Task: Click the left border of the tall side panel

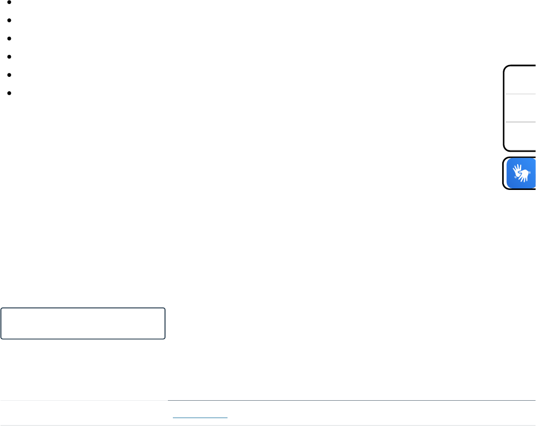Action: pos(504,108)
